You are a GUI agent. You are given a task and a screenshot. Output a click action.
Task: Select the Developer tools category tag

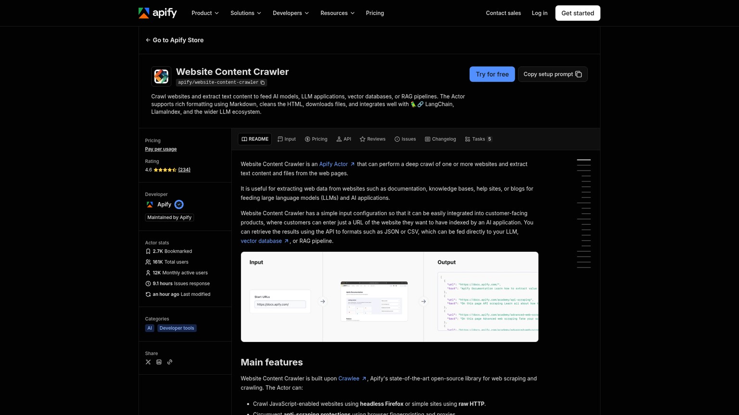coord(177,329)
